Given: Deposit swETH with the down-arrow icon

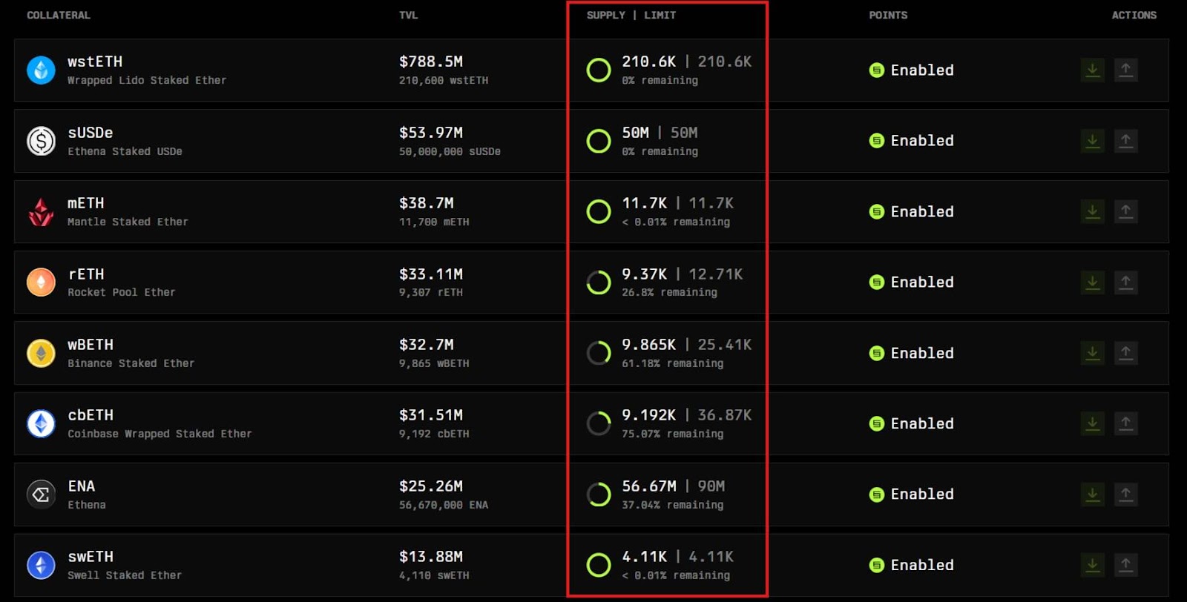Looking at the screenshot, I should (x=1093, y=566).
